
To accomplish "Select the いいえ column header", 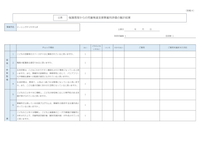I will pos(107,48).
